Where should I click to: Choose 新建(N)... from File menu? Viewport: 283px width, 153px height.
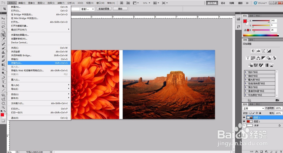point(39,7)
